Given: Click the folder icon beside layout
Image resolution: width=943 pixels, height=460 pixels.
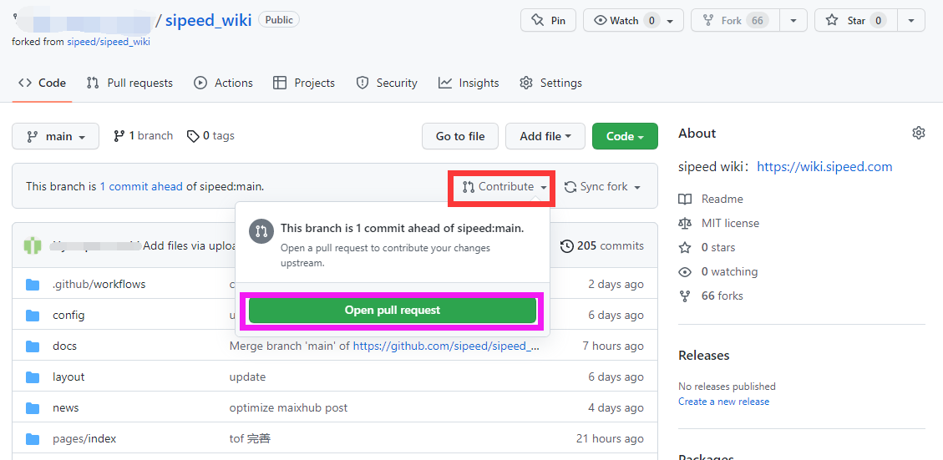Looking at the screenshot, I should [33, 377].
